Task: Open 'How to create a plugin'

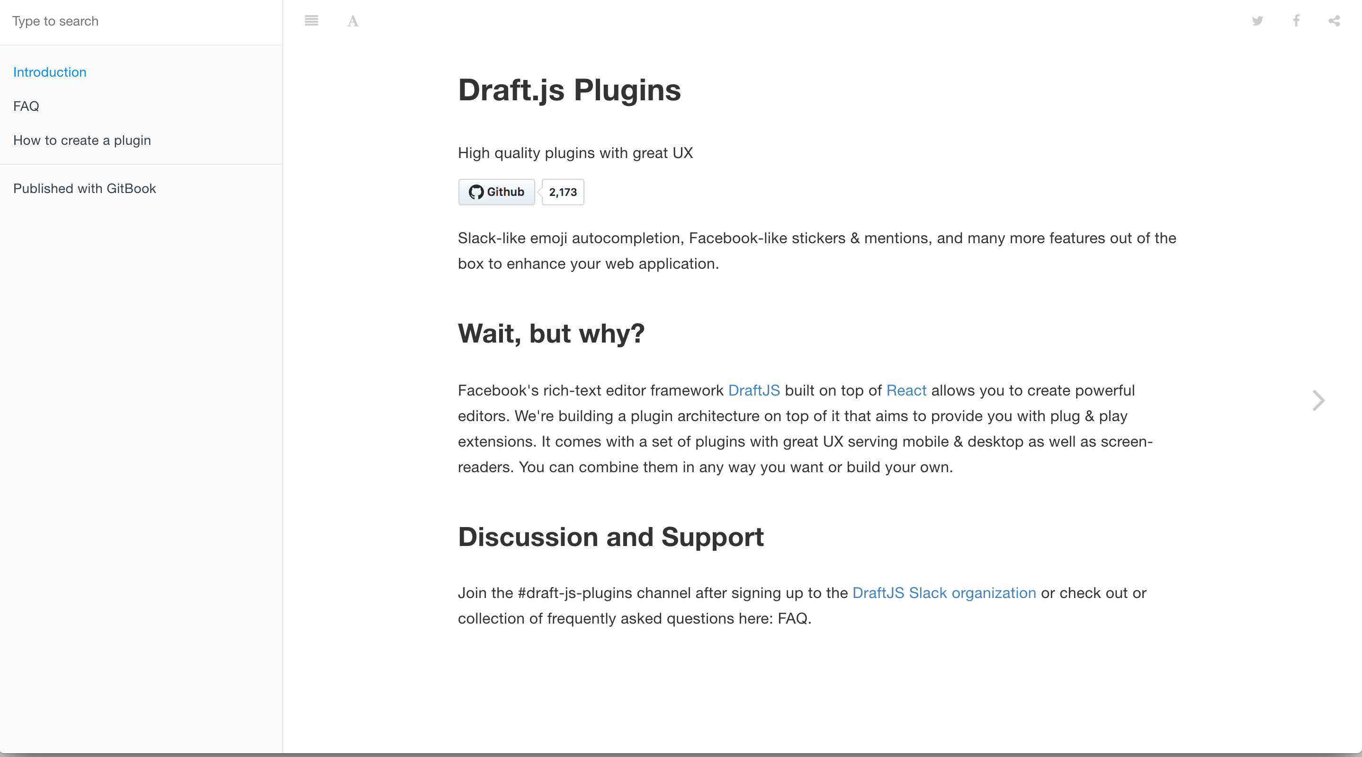Action: click(x=82, y=140)
